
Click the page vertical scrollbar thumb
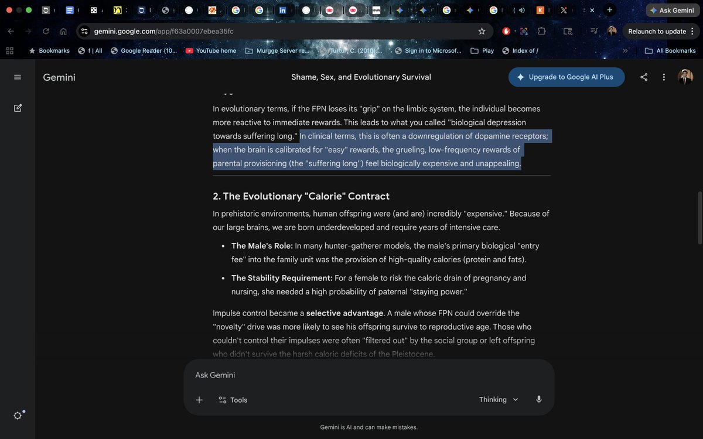point(699,217)
